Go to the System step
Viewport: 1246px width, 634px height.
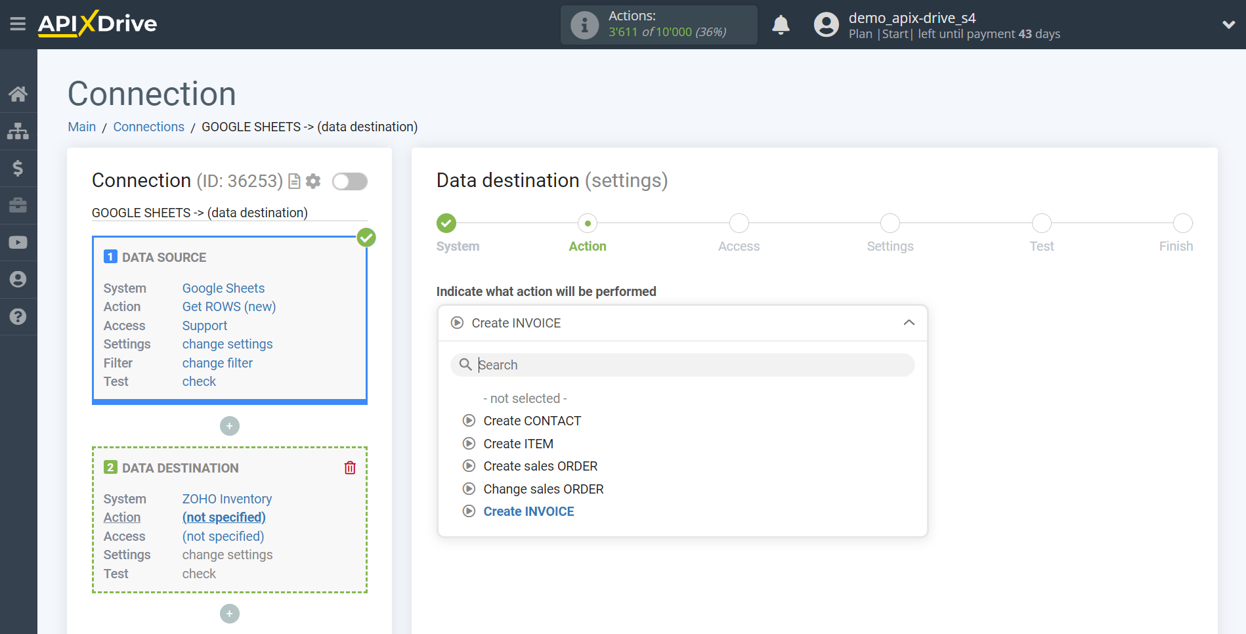446,223
